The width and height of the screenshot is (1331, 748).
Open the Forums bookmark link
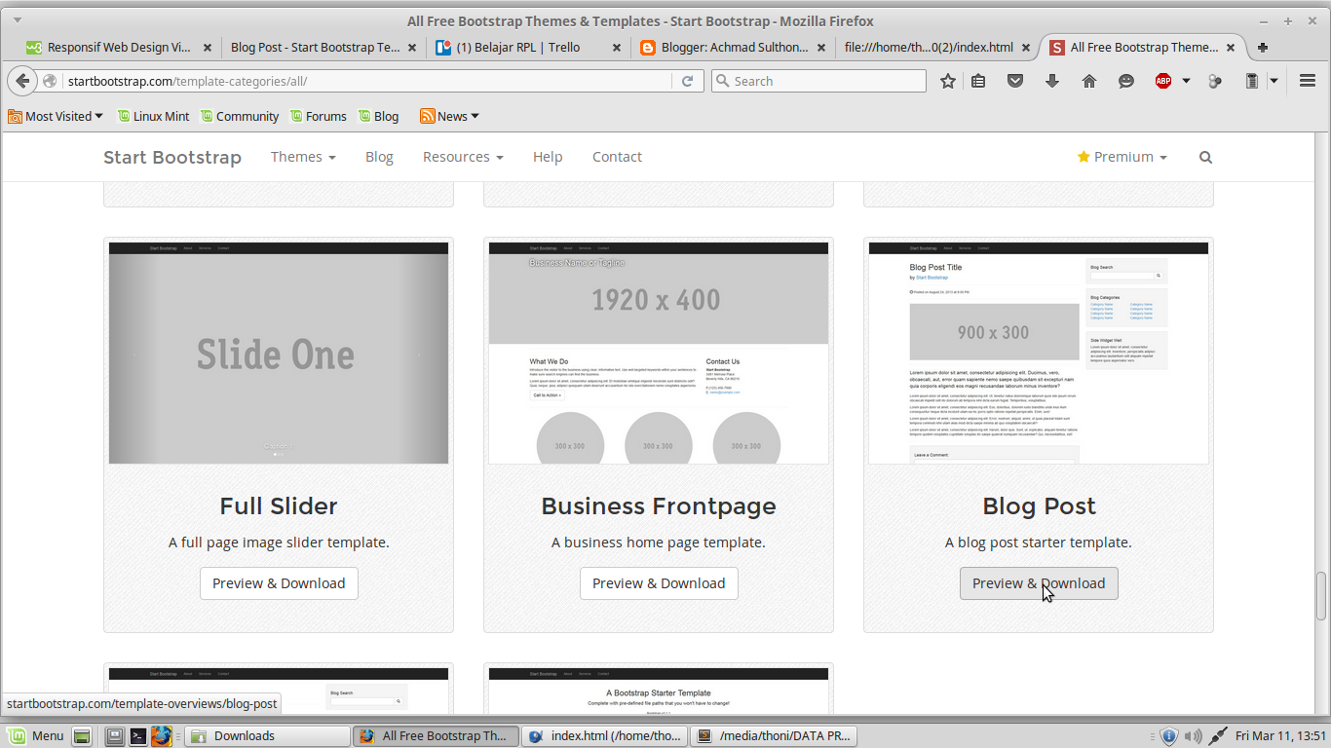click(319, 116)
